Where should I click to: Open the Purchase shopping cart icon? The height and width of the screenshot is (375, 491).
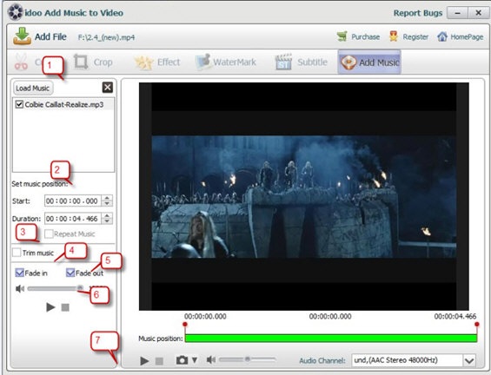[342, 36]
